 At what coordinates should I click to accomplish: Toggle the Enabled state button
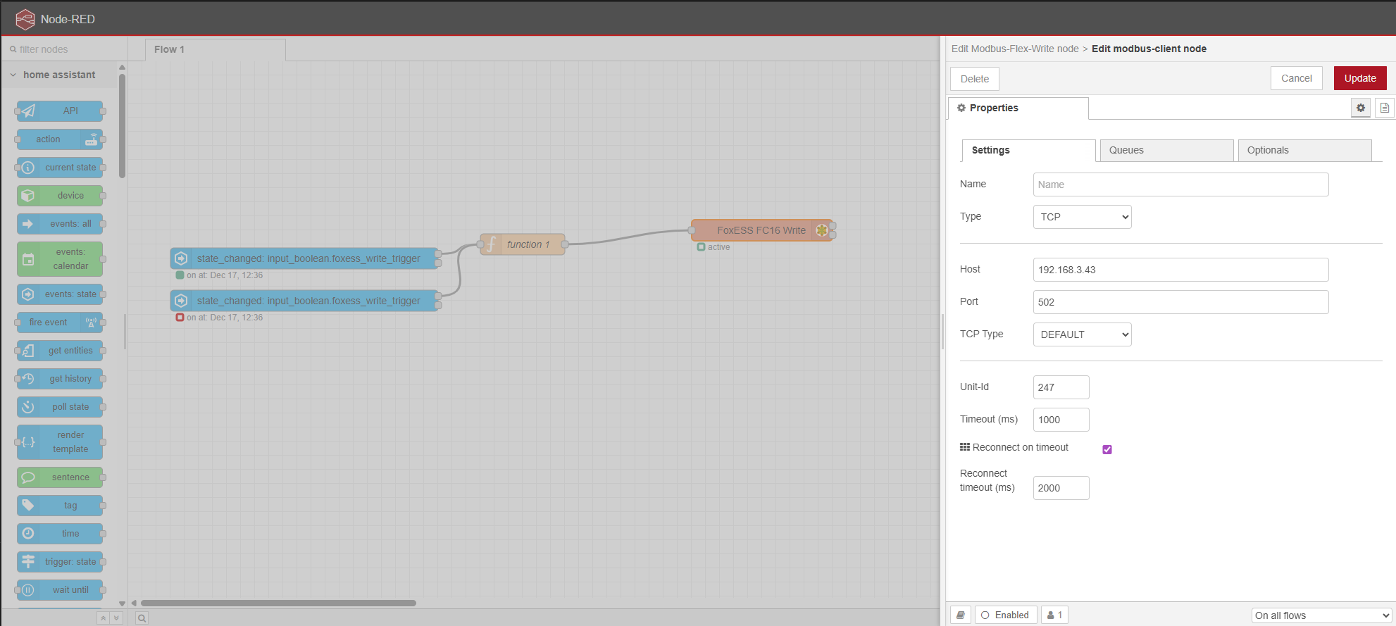[1005, 615]
